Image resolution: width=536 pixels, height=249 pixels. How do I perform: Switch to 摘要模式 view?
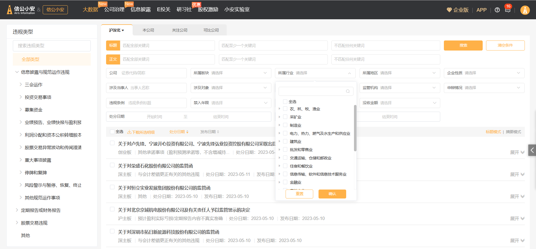pyautogui.click(x=513, y=132)
